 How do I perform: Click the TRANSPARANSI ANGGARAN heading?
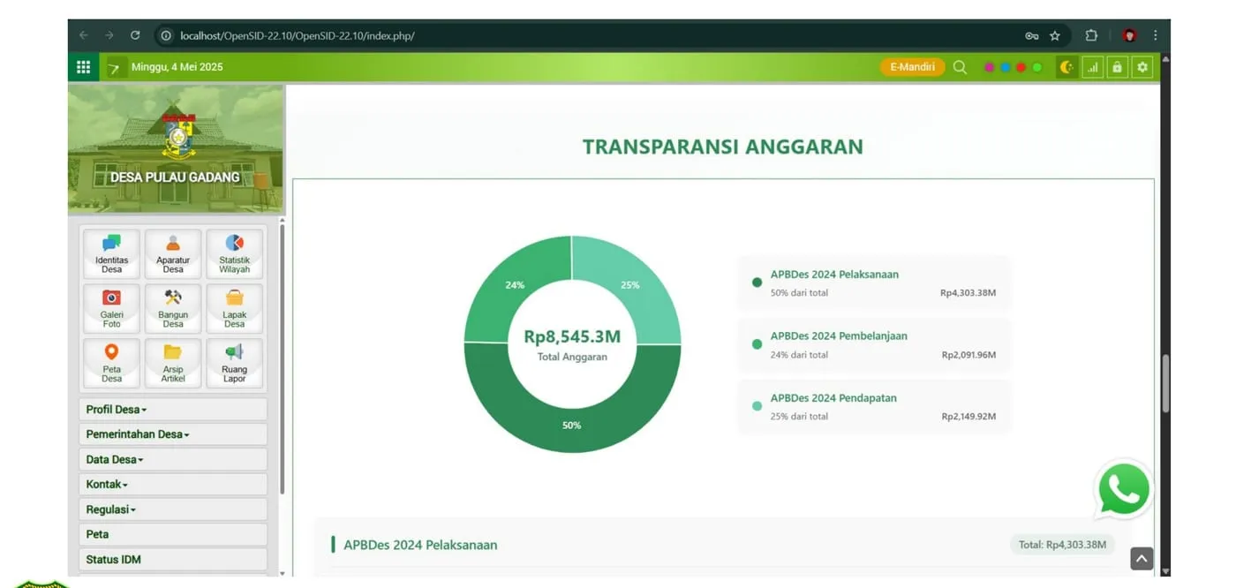tap(723, 147)
